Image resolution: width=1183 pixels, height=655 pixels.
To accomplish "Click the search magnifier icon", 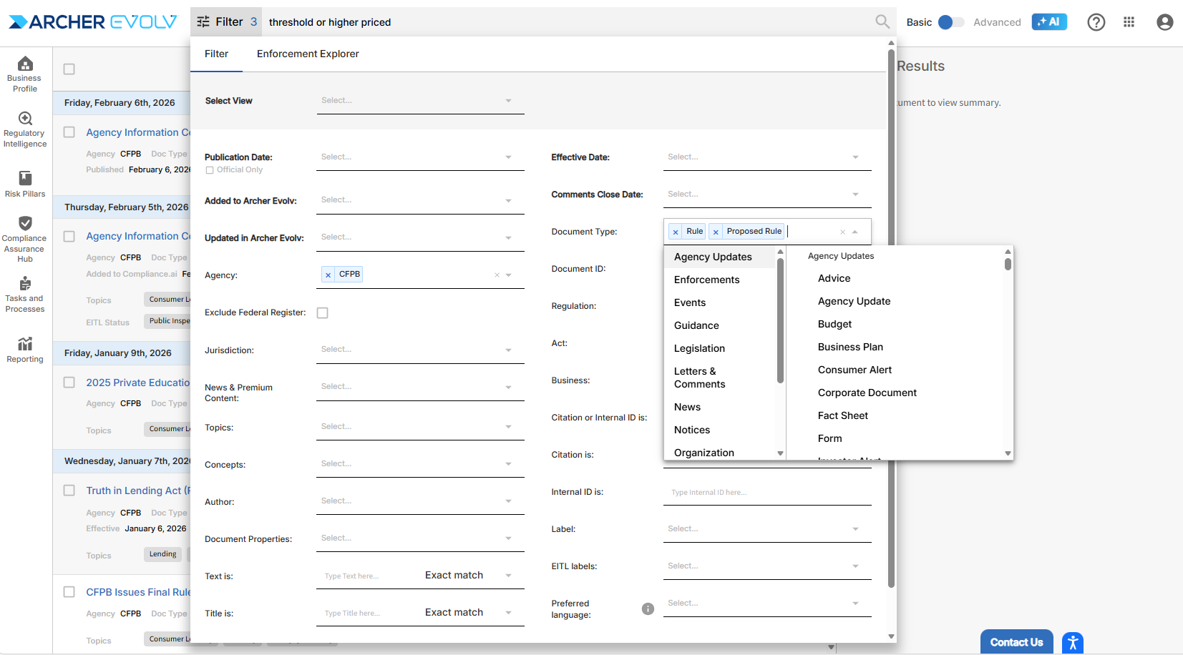I will (x=882, y=22).
